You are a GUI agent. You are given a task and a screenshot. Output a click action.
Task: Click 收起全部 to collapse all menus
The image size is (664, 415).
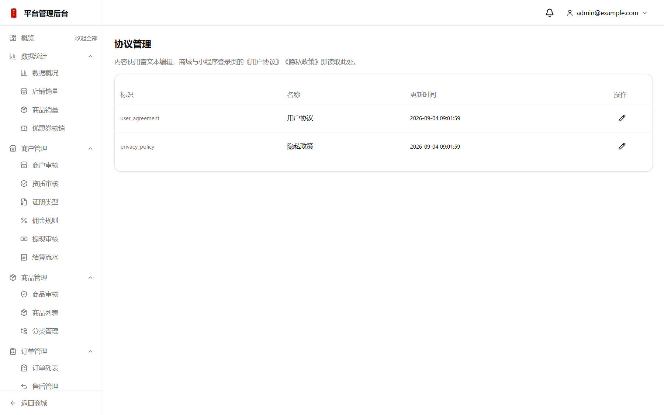click(86, 38)
